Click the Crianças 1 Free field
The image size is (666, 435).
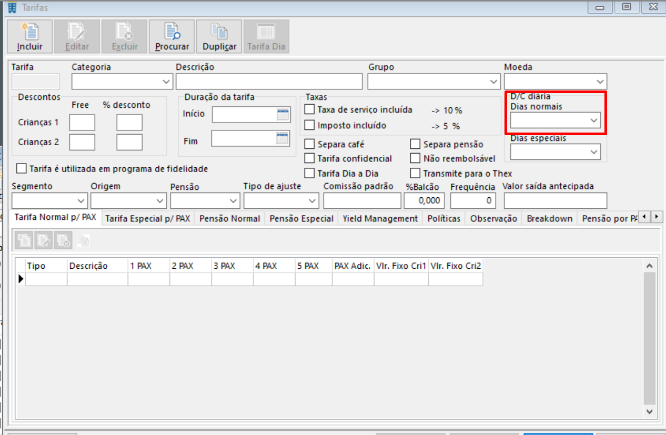click(x=82, y=123)
